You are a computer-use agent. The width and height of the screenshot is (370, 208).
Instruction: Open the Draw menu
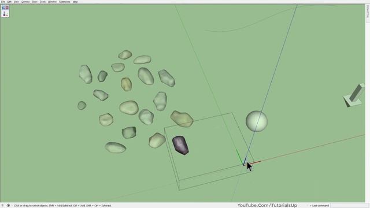(35, 2)
